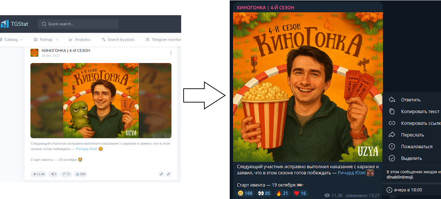441x199 pixels.
Task: Open Search by posts
Action: pyautogui.click(x=118, y=40)
